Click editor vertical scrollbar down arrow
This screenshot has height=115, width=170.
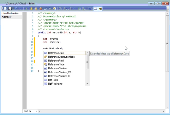pyautogui.click(x=167, y=107)
